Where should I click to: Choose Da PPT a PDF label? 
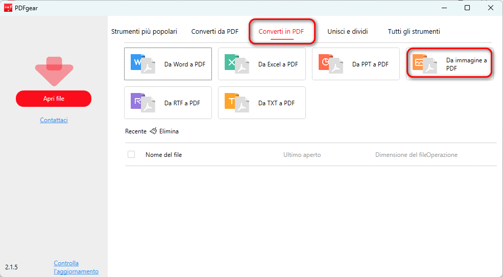[x=370, y=64]
